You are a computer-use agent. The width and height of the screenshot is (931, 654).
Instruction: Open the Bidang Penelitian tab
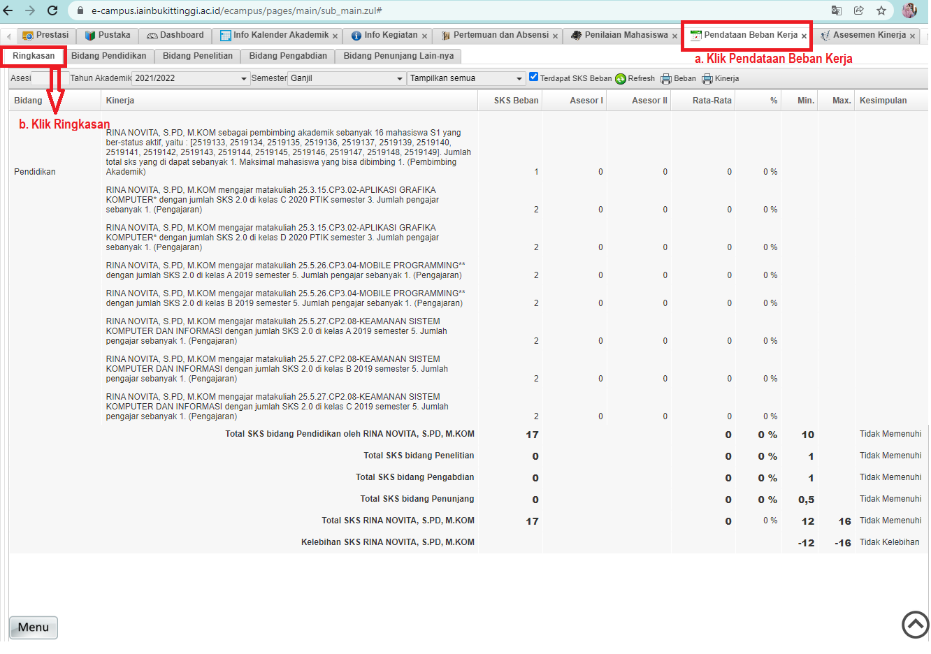click(x=197, y=56)
